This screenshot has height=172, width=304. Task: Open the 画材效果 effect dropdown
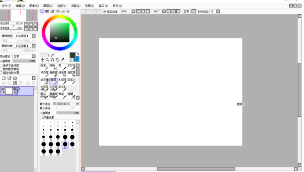34,46
